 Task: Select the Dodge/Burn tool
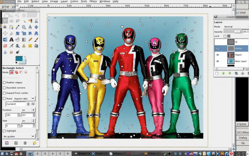click(18, 52)
